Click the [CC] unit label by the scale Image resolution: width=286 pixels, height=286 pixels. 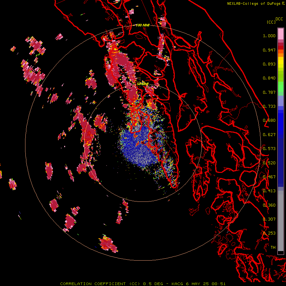271,22
